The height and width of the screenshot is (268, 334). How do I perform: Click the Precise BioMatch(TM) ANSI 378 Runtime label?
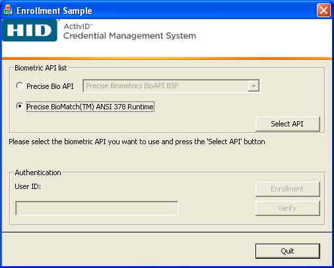tap(90, 107)
